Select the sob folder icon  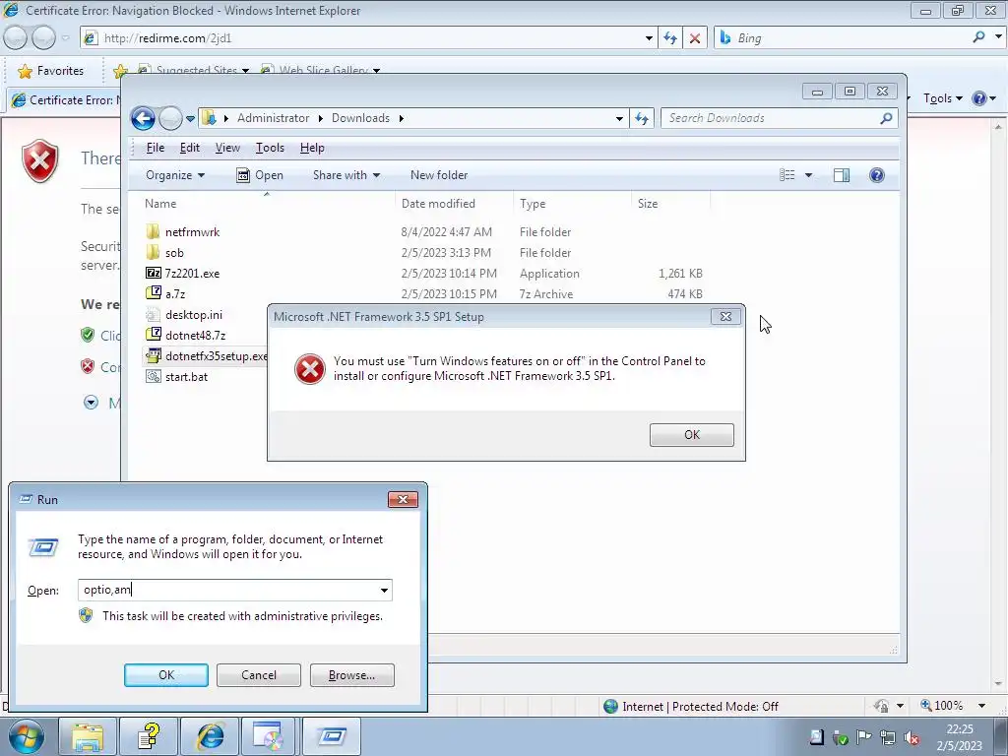(x=153, y=252)
